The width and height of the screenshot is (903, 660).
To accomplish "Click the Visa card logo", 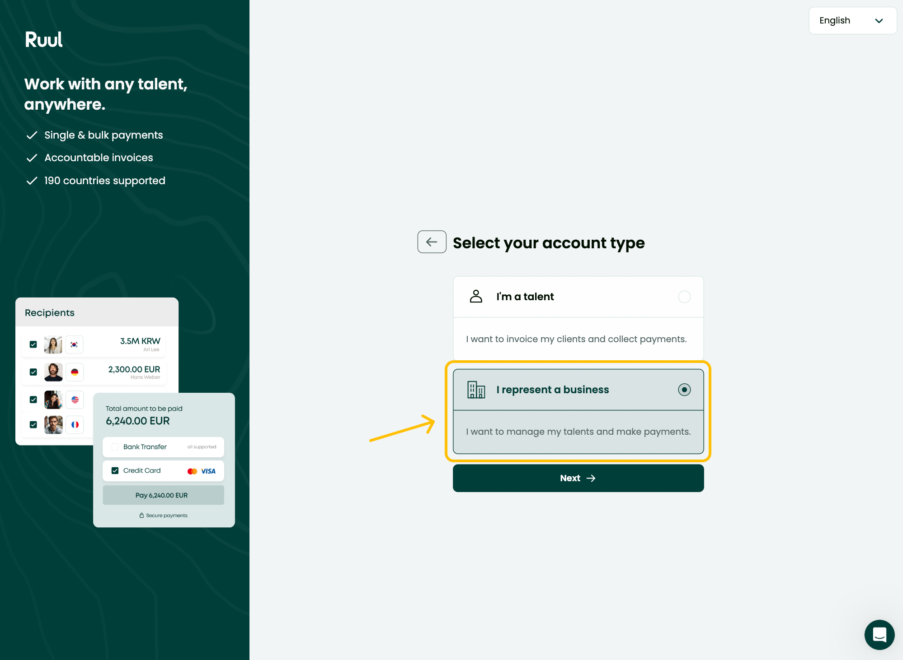I will tap(208, 471).
